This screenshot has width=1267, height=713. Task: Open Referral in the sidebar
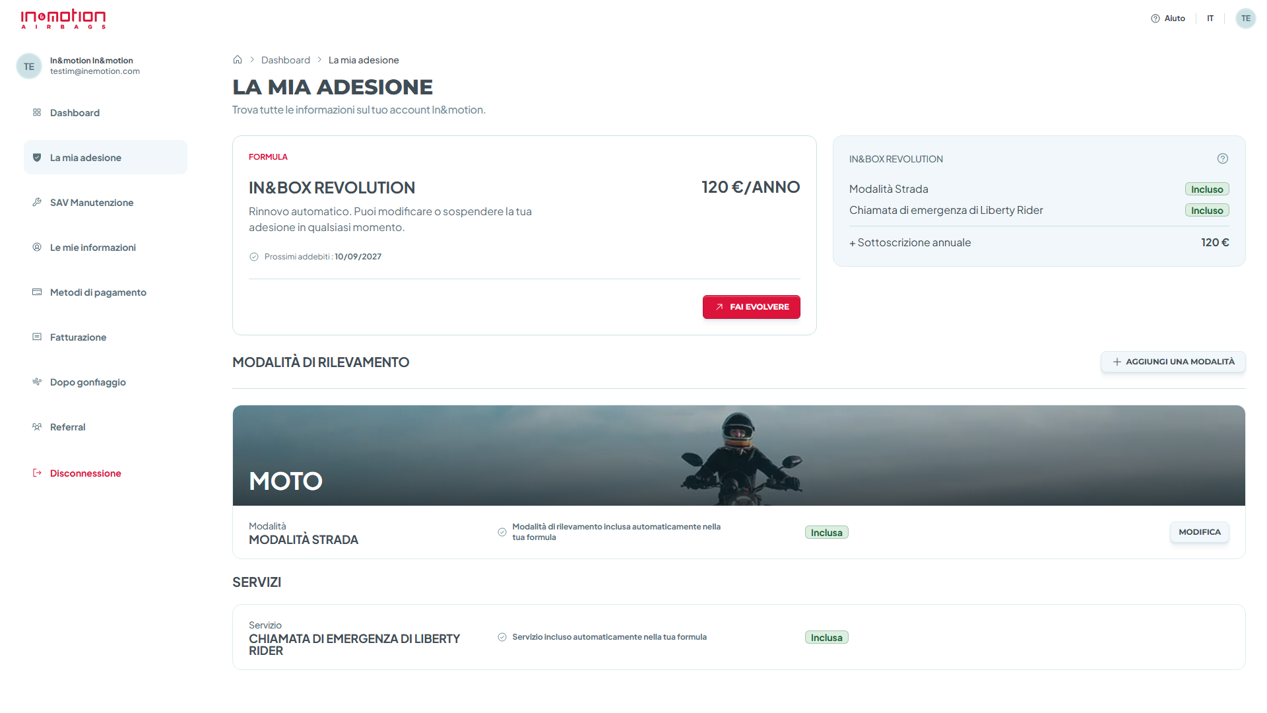pos(106,427)
